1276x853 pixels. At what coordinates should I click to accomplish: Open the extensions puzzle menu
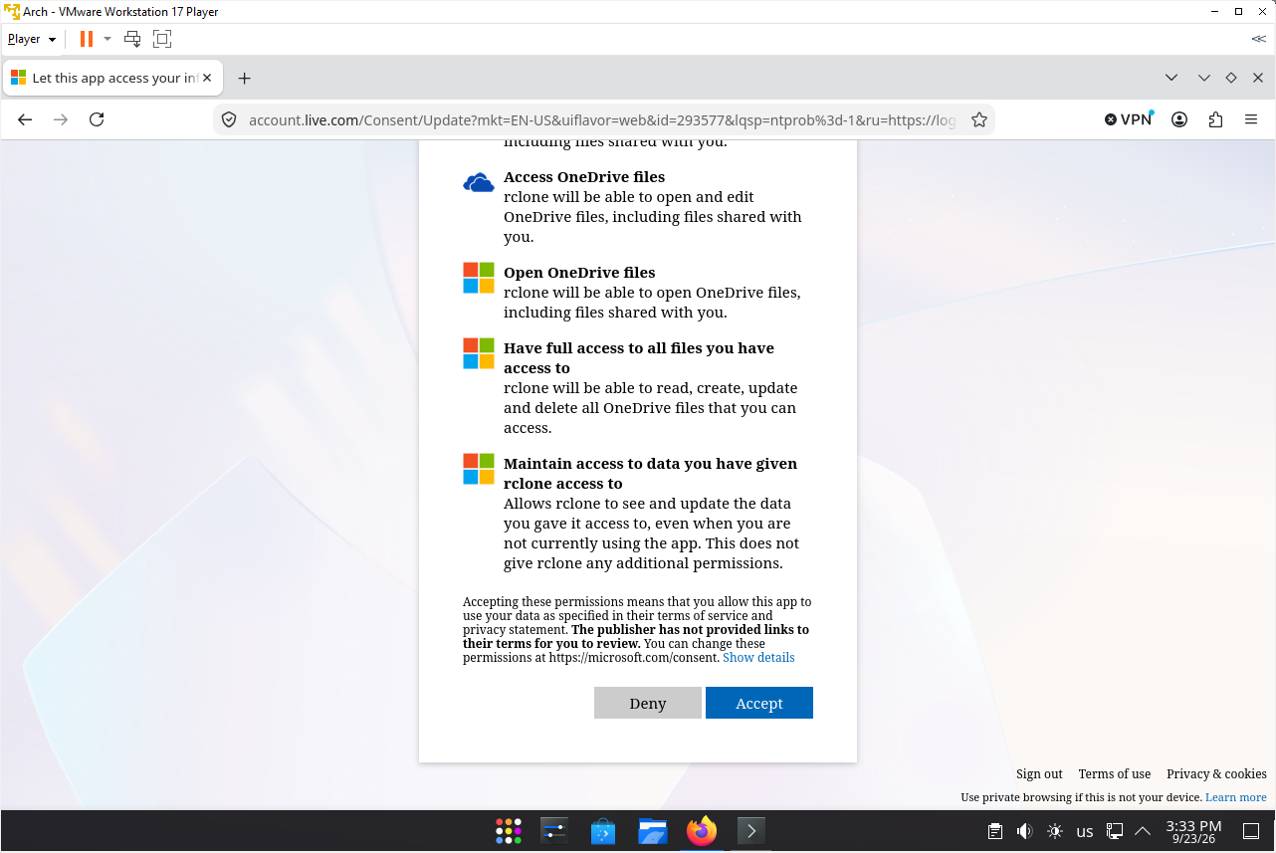pyautogui.click(x=1215, y=119)
